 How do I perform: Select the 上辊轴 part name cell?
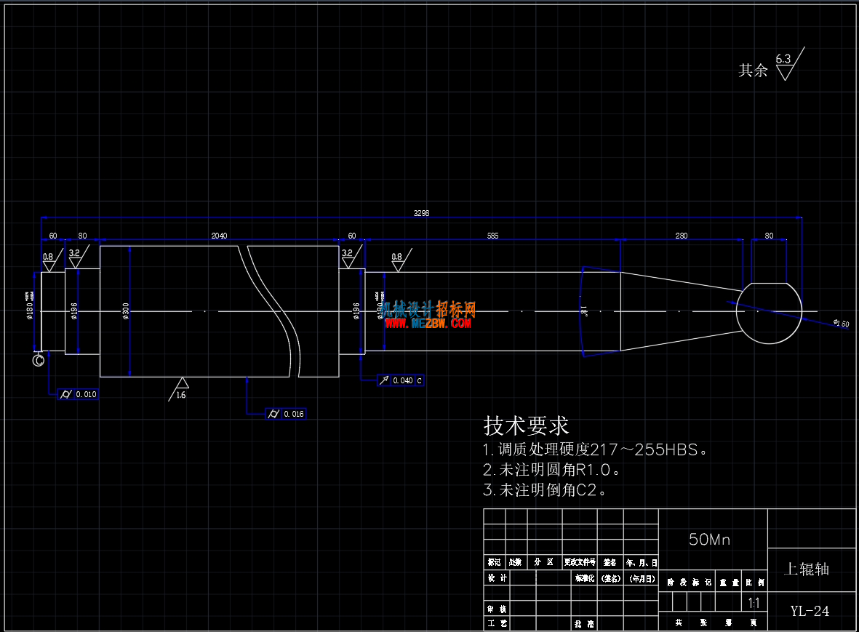click(x=807, y=569)
